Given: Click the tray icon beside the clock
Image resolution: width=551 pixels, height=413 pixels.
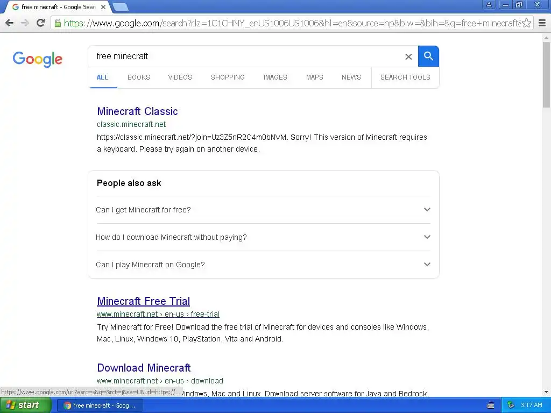Looking at the screenshot, I should coord(511,405).
